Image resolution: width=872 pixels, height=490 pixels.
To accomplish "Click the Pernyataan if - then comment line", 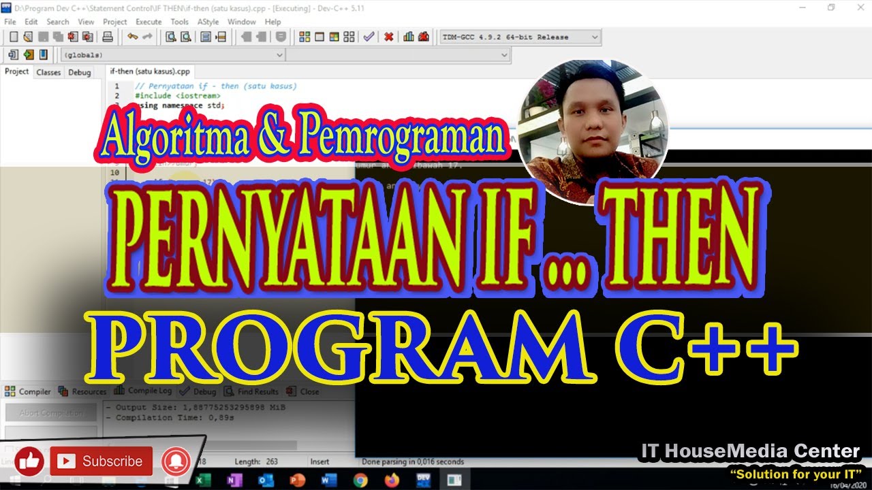I will coord(216,86).
